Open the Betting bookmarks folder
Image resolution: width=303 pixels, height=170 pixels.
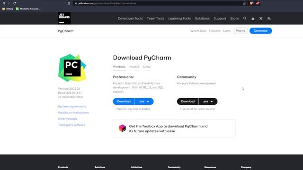(8, 8)
